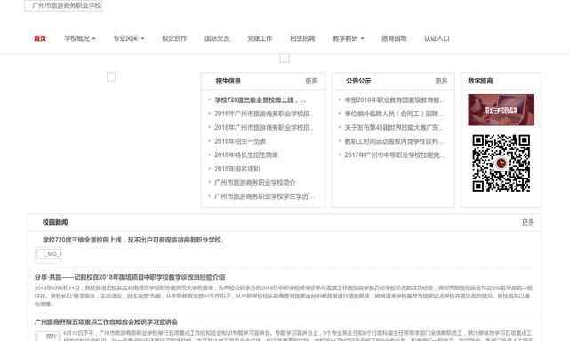Open the 校企合作 menu item
Viewport: 569px width, 341px height.
[174, 38]
